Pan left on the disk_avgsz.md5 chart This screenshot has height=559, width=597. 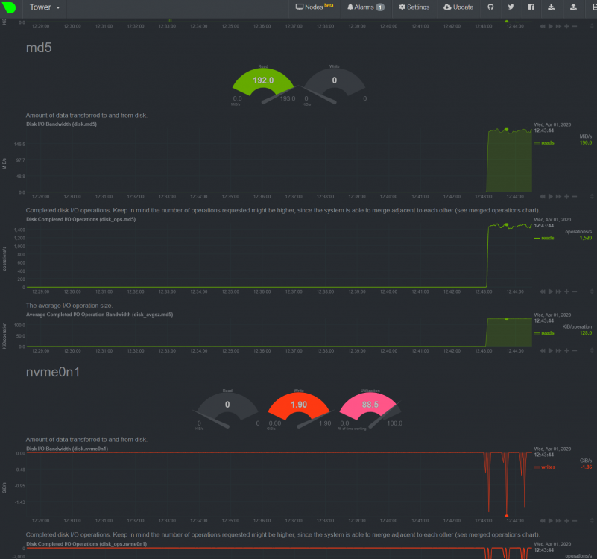pos(543,351)
